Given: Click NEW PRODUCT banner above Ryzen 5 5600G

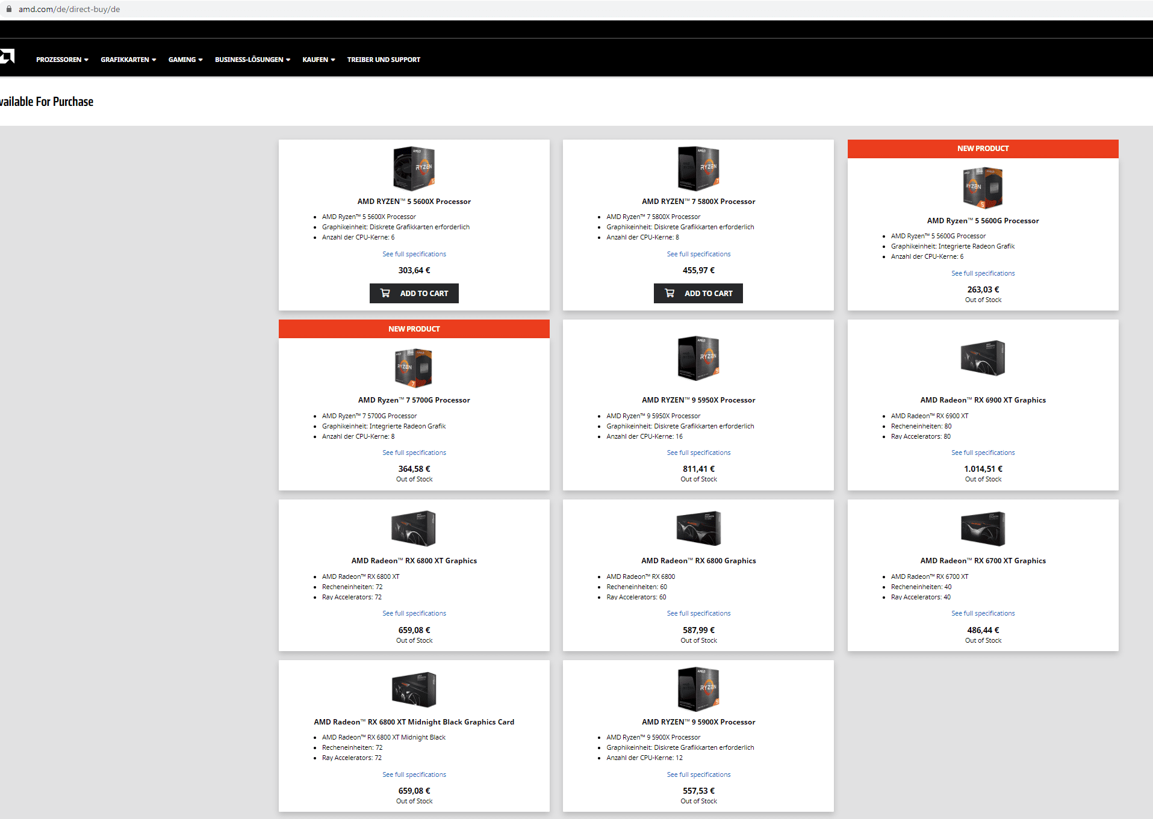Looking at the screenshot, I should 983,149.
